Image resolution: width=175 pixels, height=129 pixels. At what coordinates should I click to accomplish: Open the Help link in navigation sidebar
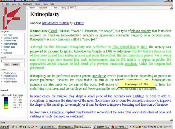[5, 50]
